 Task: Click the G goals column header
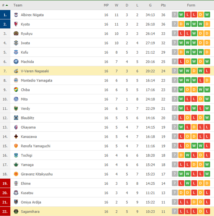[150, 5]
